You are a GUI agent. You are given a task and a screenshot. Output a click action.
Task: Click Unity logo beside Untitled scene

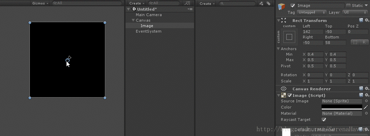click(x=134, y=9)
